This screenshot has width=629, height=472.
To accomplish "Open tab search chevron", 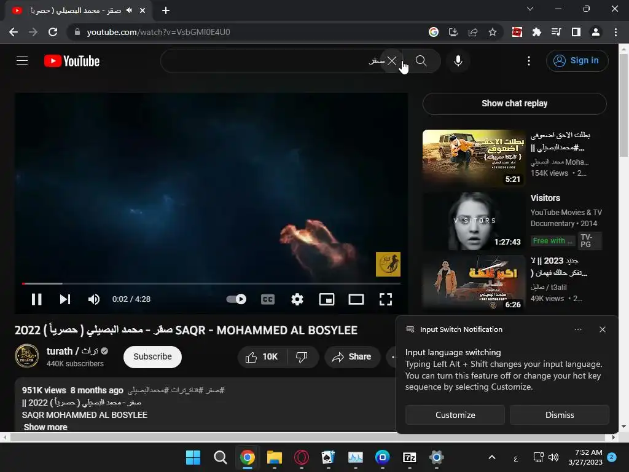I will click(530, 9).
